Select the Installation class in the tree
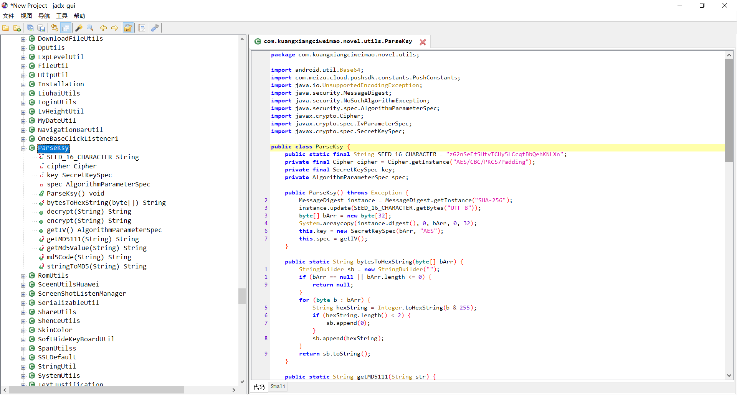Screen dimensions: 737x395 [61, 84]
